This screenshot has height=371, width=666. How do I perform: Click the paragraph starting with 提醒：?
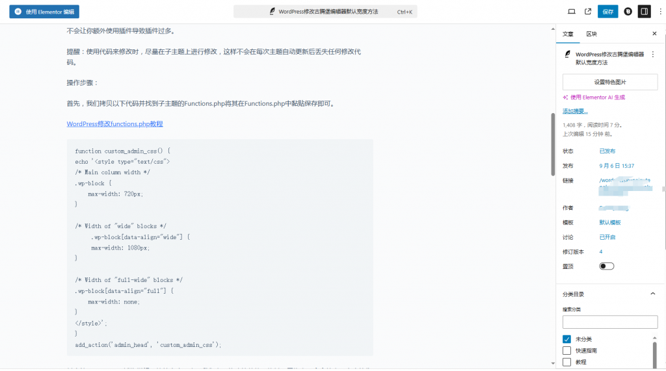click(213, 57)
